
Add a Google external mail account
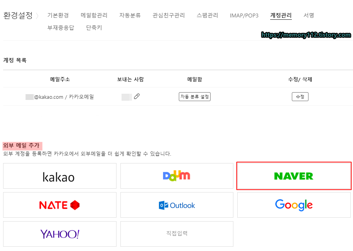pyautogui.click(x=294, y=205)
